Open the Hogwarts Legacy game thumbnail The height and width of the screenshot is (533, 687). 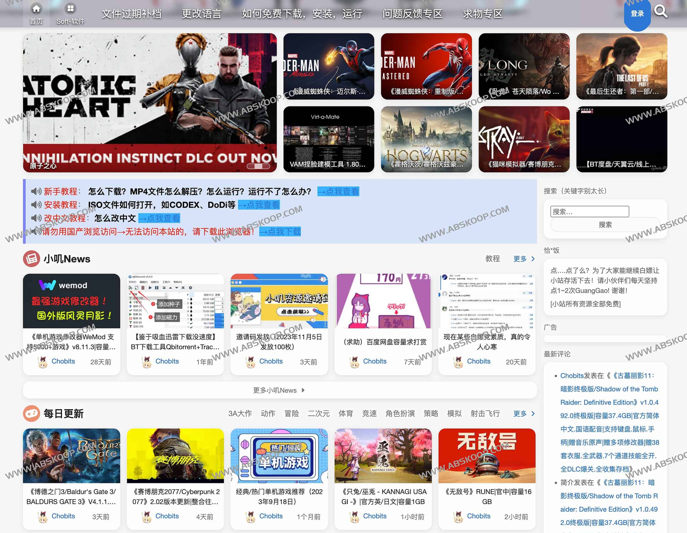(x=426, y=139)
